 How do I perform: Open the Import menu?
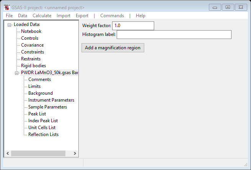(x=64, y=16)
